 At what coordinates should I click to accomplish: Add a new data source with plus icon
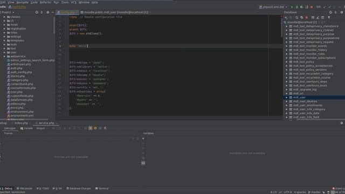[x=286, y=18]
